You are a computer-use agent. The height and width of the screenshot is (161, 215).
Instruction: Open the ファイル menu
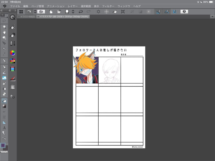click(15, 6)
